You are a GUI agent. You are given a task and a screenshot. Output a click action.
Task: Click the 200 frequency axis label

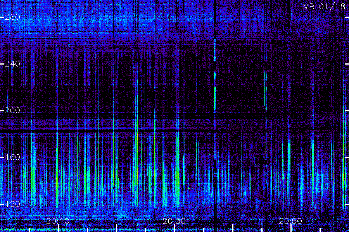coord(12,111)
